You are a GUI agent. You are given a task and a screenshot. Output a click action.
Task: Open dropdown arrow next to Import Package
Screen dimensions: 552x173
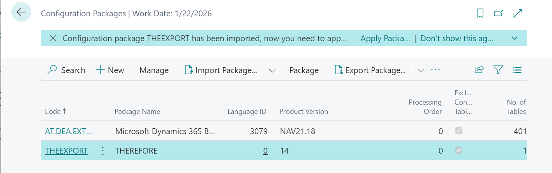pyautogui.click(x=272, y=70)
